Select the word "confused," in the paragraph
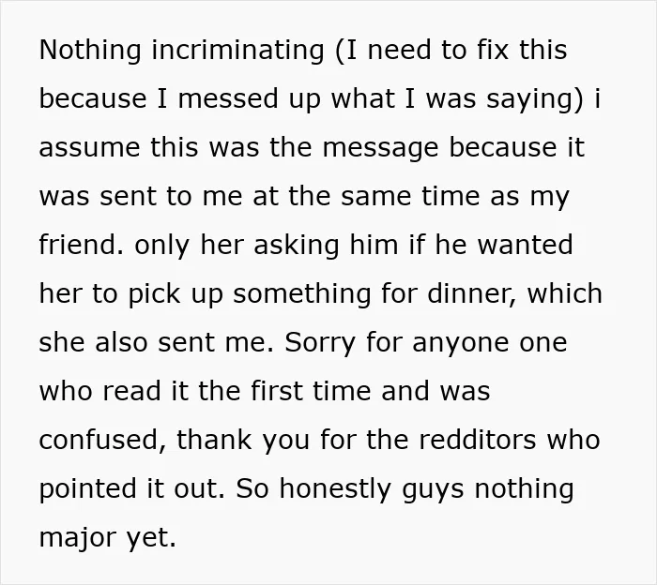Image resolution: width=657 pixels, height=585 pixels. click(102, 441)
